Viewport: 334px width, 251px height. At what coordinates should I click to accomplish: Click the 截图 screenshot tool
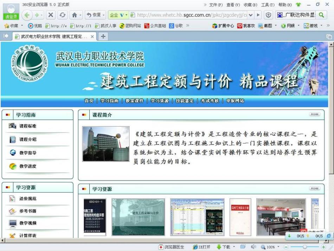pyautogui.click(x=265, y=26)
